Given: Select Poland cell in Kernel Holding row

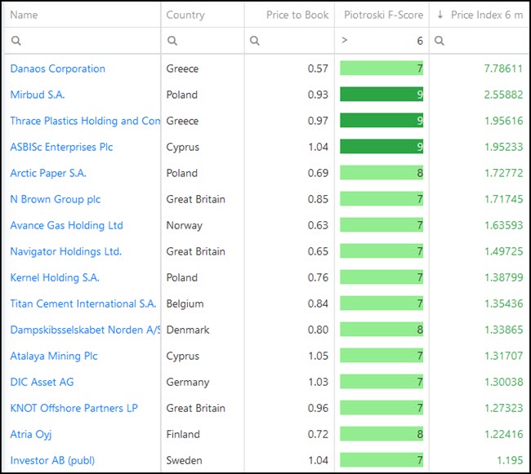Looking at the screenshot, I should click(x=181, y=277).
